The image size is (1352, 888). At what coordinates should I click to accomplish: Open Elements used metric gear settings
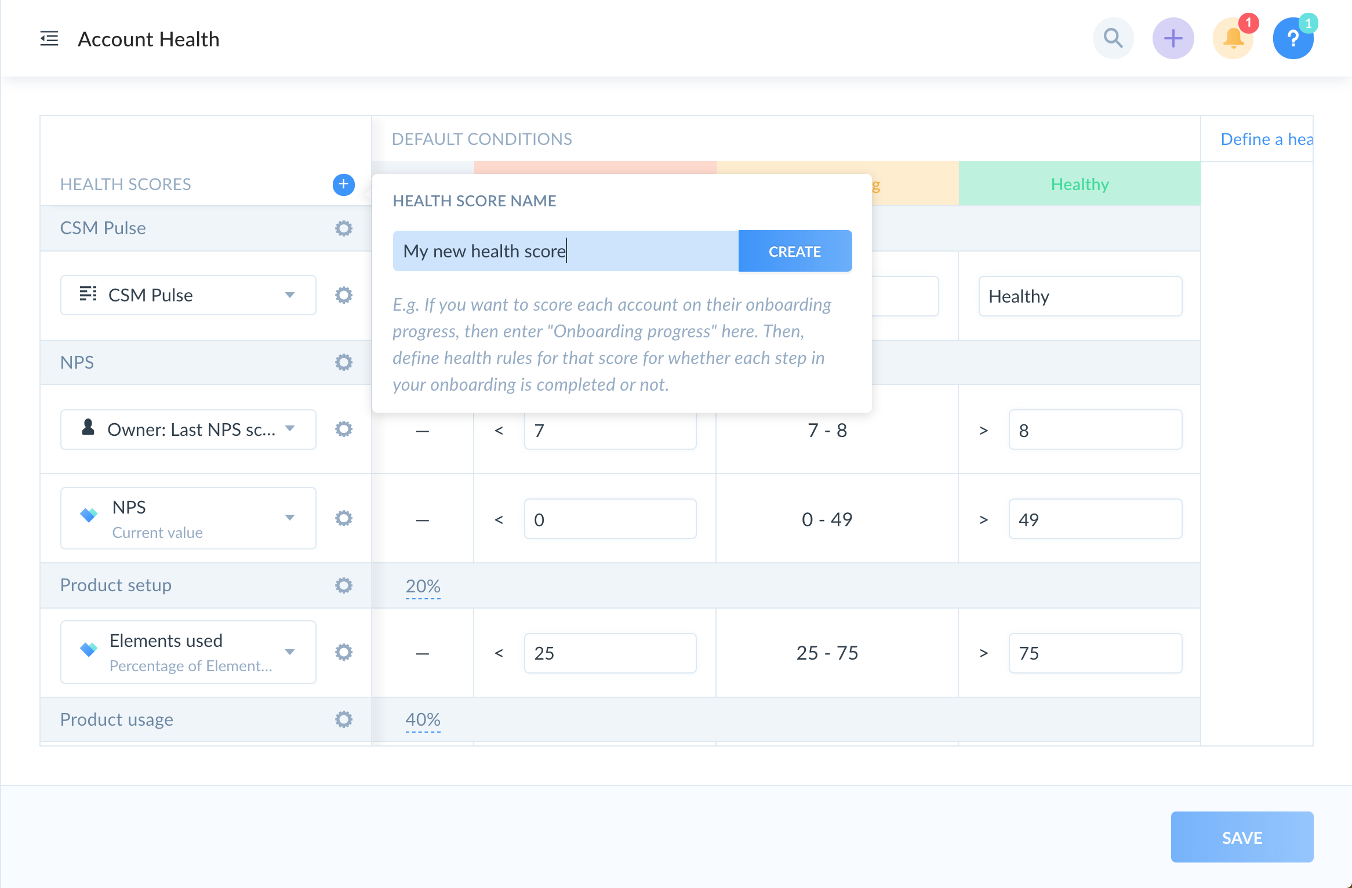point(343,653)
